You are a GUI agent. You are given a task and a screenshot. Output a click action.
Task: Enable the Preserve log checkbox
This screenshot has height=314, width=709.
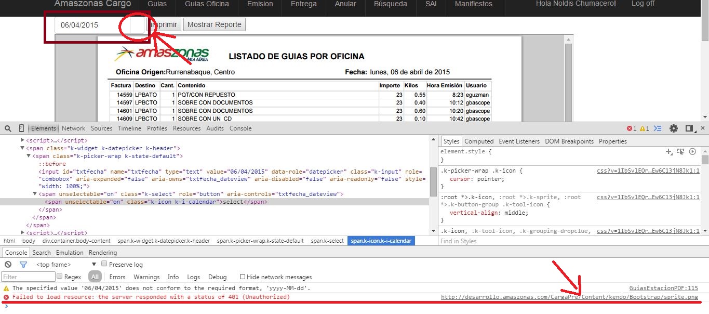tap(104, 264)
